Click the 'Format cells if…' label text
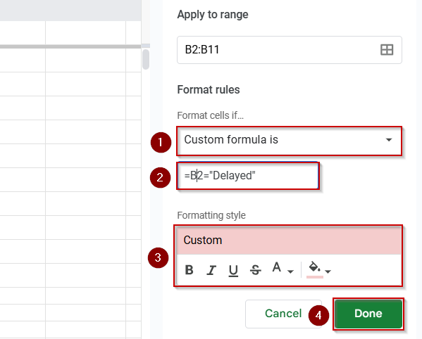The width and height of the screenshot is (422, 339). click(210, 115)
